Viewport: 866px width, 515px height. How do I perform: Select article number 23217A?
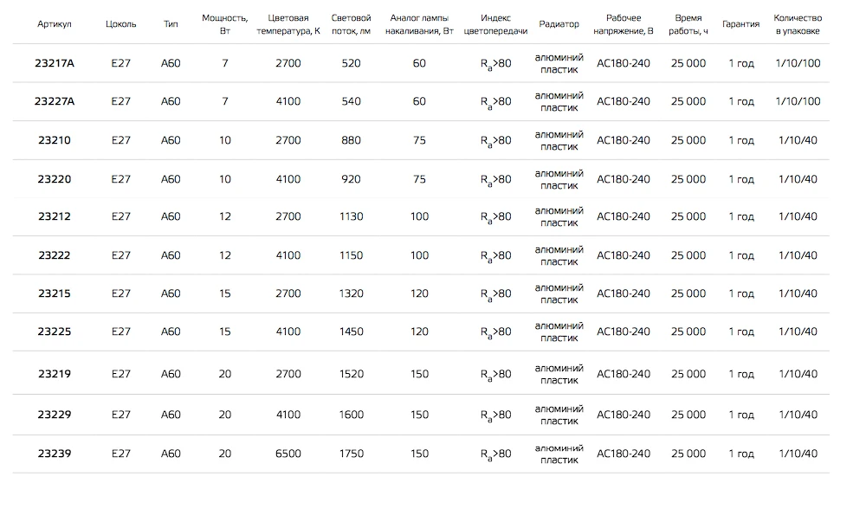click(x=54, y=63)
